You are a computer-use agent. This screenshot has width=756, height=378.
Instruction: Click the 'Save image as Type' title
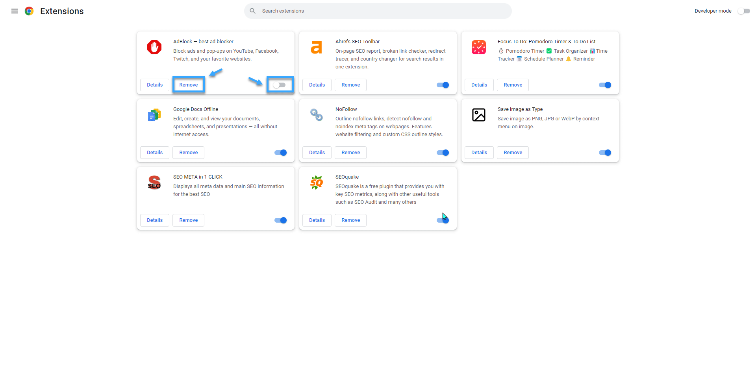point(520,109)
